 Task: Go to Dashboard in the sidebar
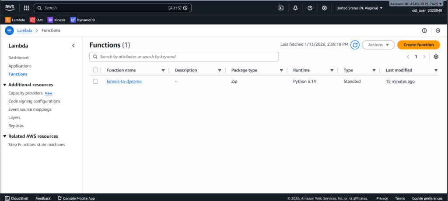point(18,58)
